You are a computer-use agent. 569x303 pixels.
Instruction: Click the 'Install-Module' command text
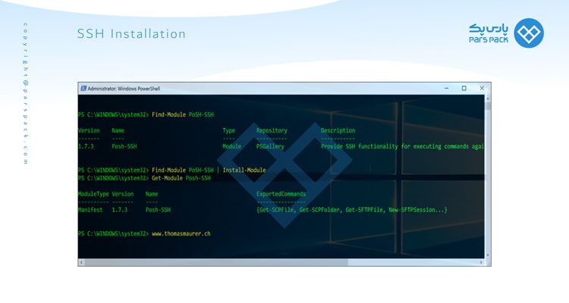click(x=244, y=170)
